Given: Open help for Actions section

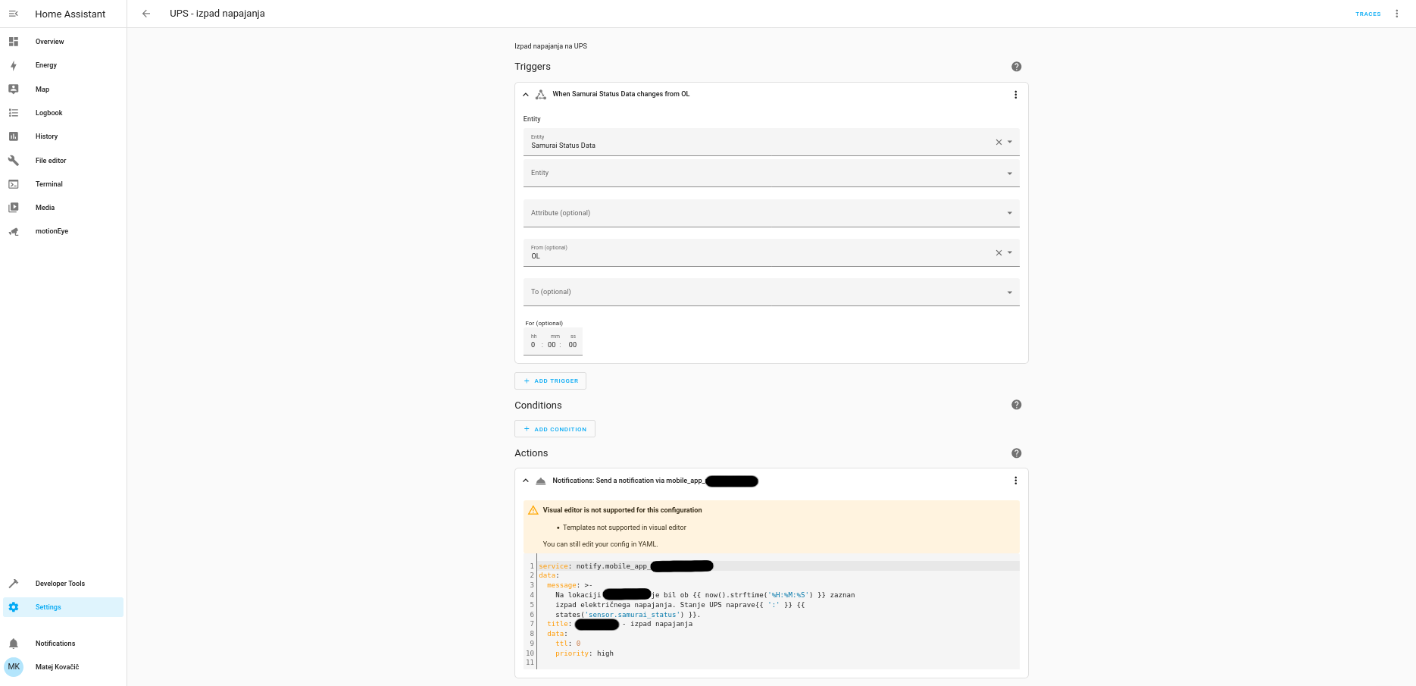Looking at the screenshot, I should [1017, 453].
